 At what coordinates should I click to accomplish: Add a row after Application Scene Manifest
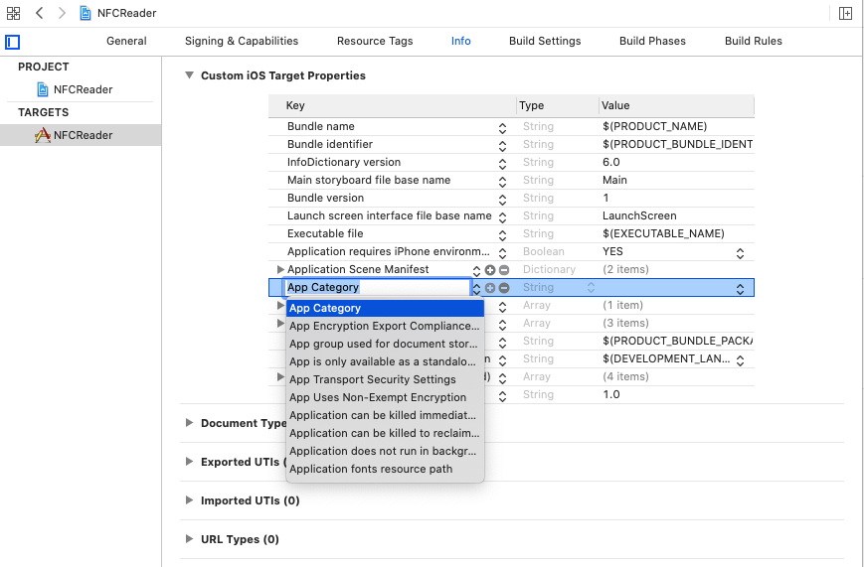[490, 270]
